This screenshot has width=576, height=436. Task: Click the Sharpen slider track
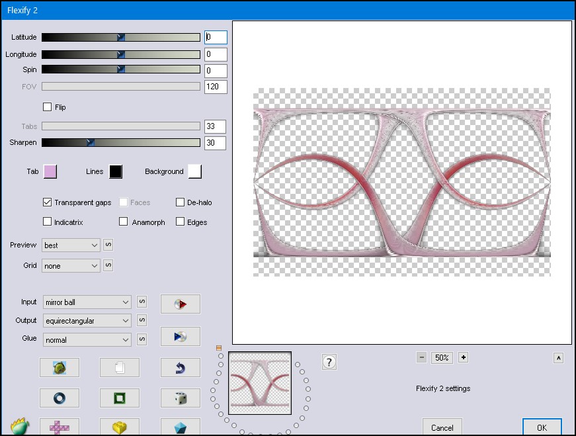(121, 142)
